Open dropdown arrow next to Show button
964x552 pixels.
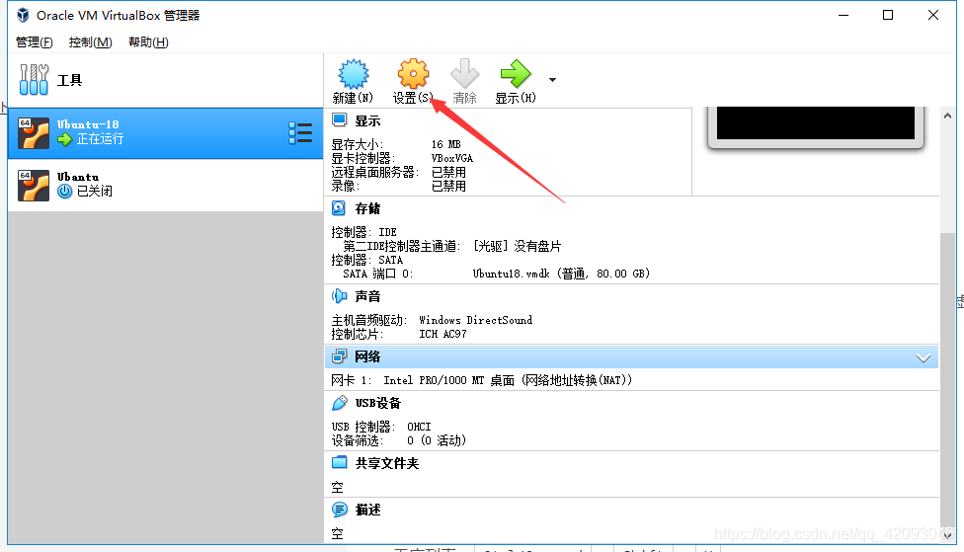[x=552, y=80]
